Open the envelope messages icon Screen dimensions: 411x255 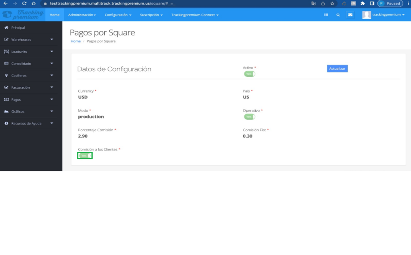pos(350,15)
